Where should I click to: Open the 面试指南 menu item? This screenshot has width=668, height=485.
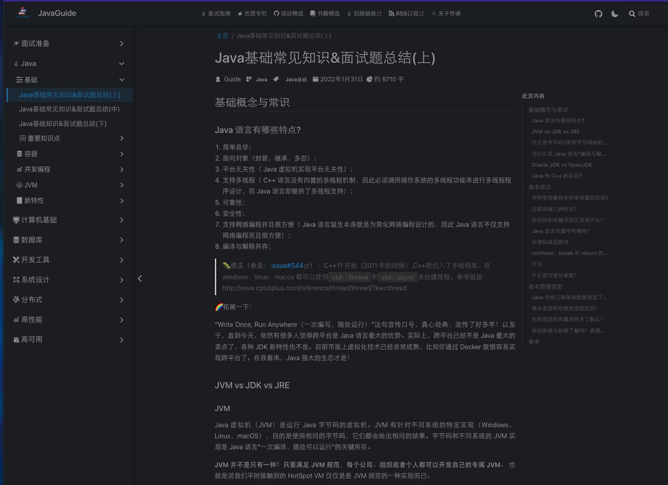click(216, 13)
